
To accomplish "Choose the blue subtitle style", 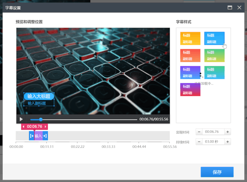I will coord(214,38).
